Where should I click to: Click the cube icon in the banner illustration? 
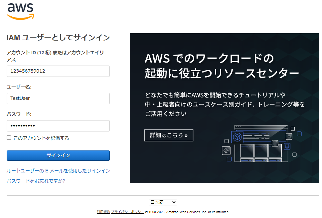coord(237,137)
